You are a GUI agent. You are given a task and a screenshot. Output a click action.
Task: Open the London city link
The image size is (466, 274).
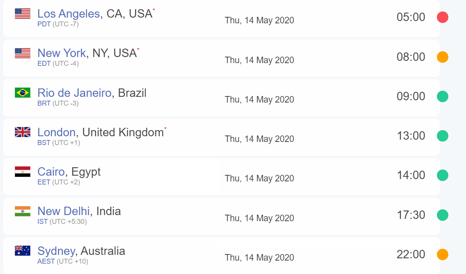pos(56,132)
